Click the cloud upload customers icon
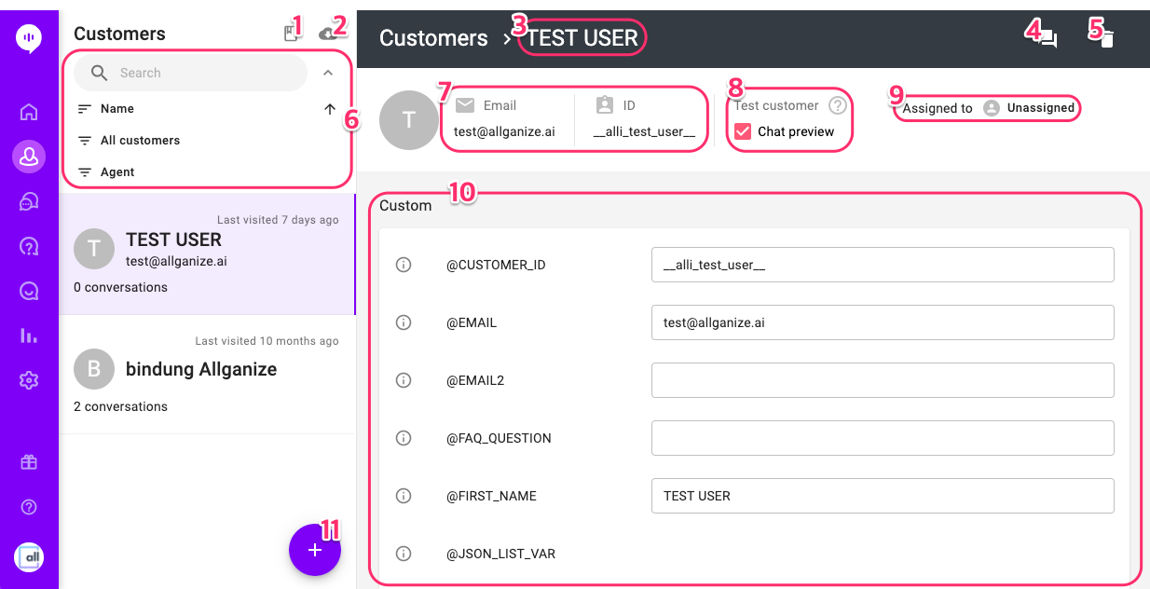The height and width of the screenshot is (589, 1150). coord(327,33)
